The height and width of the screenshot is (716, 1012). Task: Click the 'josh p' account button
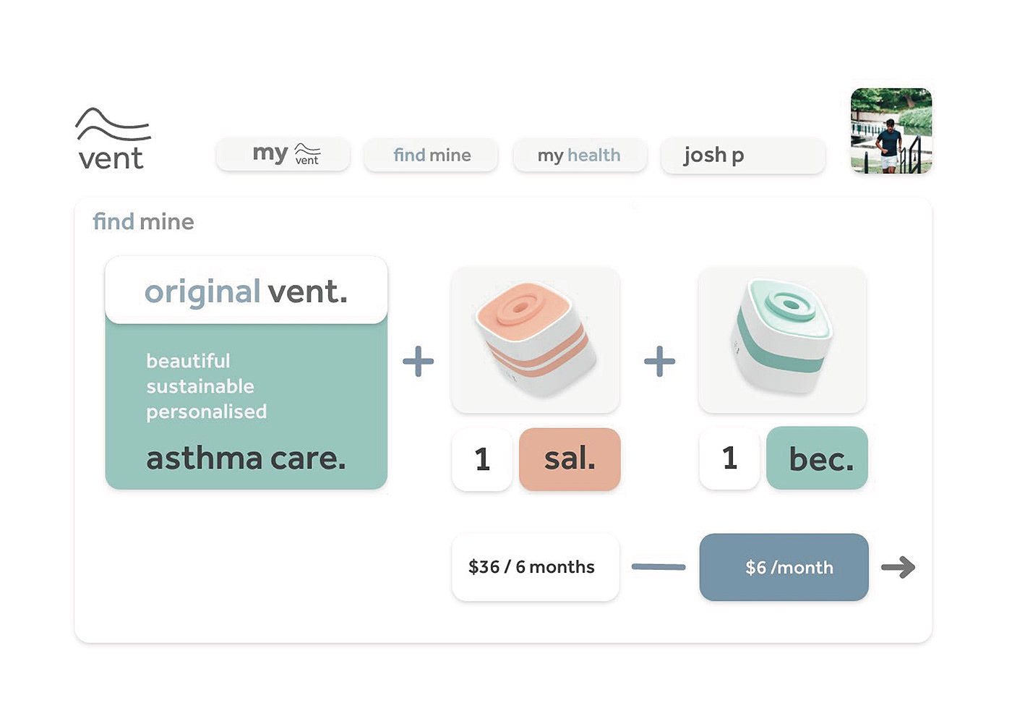[x=742, y=155]
